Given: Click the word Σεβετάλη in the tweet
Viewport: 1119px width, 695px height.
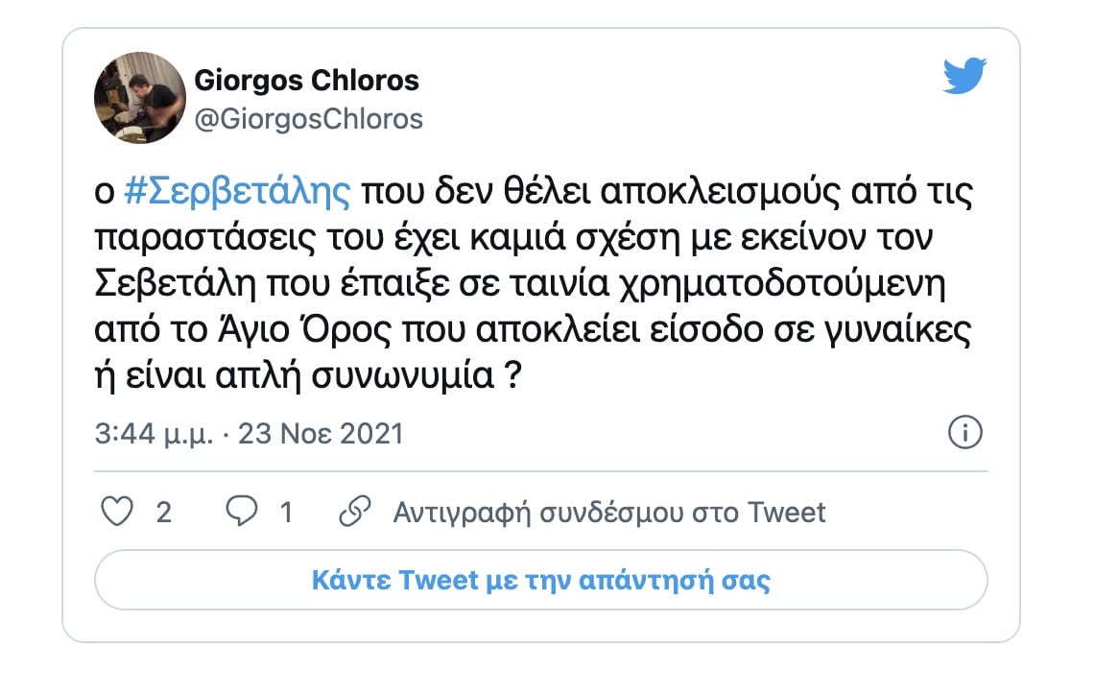Looking at the screenshot, I should 172,284.
